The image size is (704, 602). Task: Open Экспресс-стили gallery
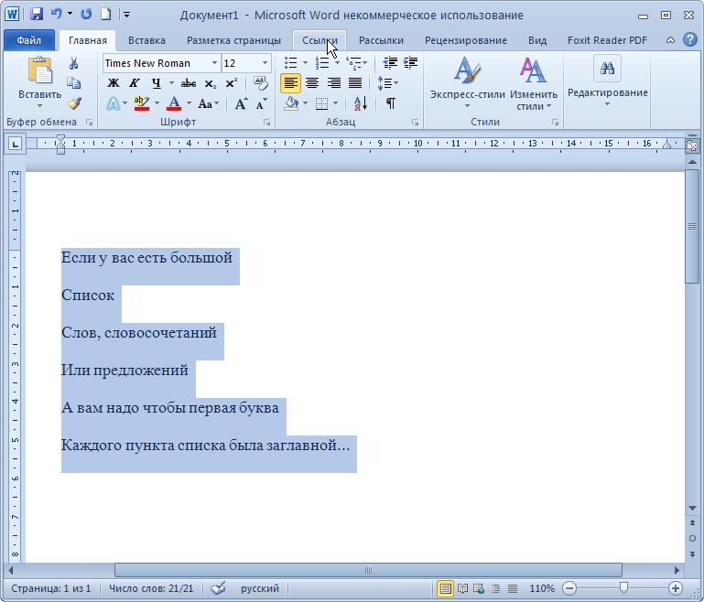pyautogui.click(x=468, y=83)
